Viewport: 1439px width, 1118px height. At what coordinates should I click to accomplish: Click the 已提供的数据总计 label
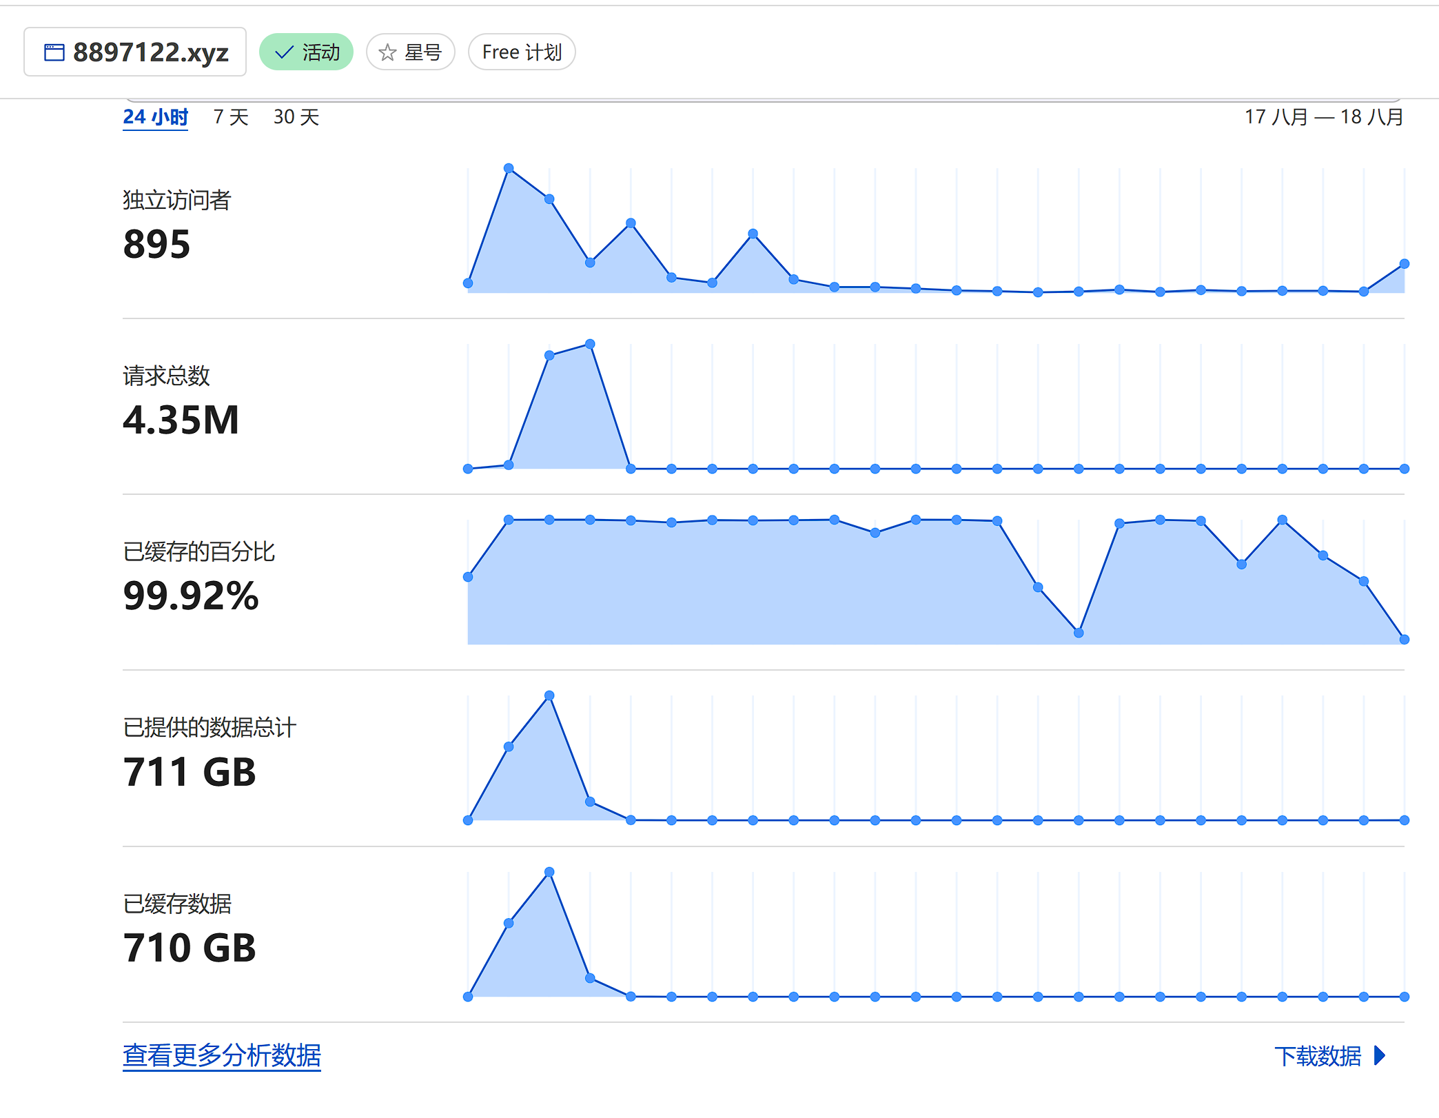pos(210,727)
